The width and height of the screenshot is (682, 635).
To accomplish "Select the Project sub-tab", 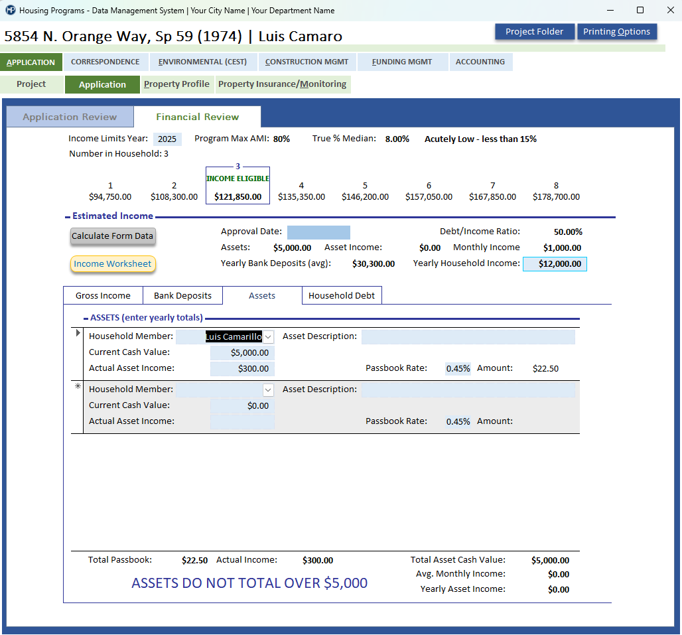I will tap(31, 84).
